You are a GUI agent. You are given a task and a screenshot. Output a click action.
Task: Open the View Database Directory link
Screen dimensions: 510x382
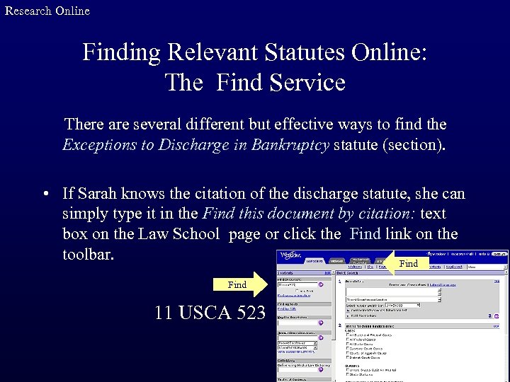pos(296,352)
